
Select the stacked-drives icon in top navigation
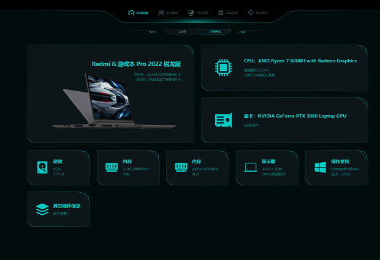click(168, 13)
